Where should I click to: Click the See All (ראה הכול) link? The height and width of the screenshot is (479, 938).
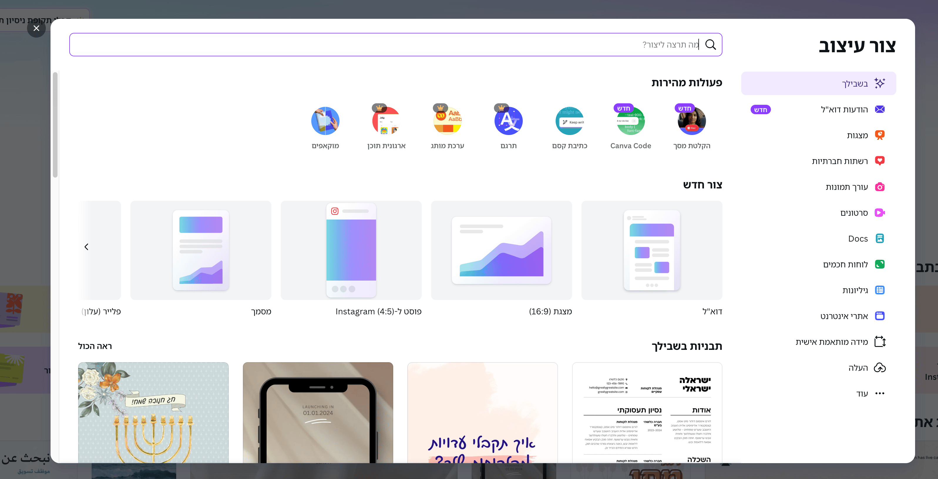click(95, 346)
